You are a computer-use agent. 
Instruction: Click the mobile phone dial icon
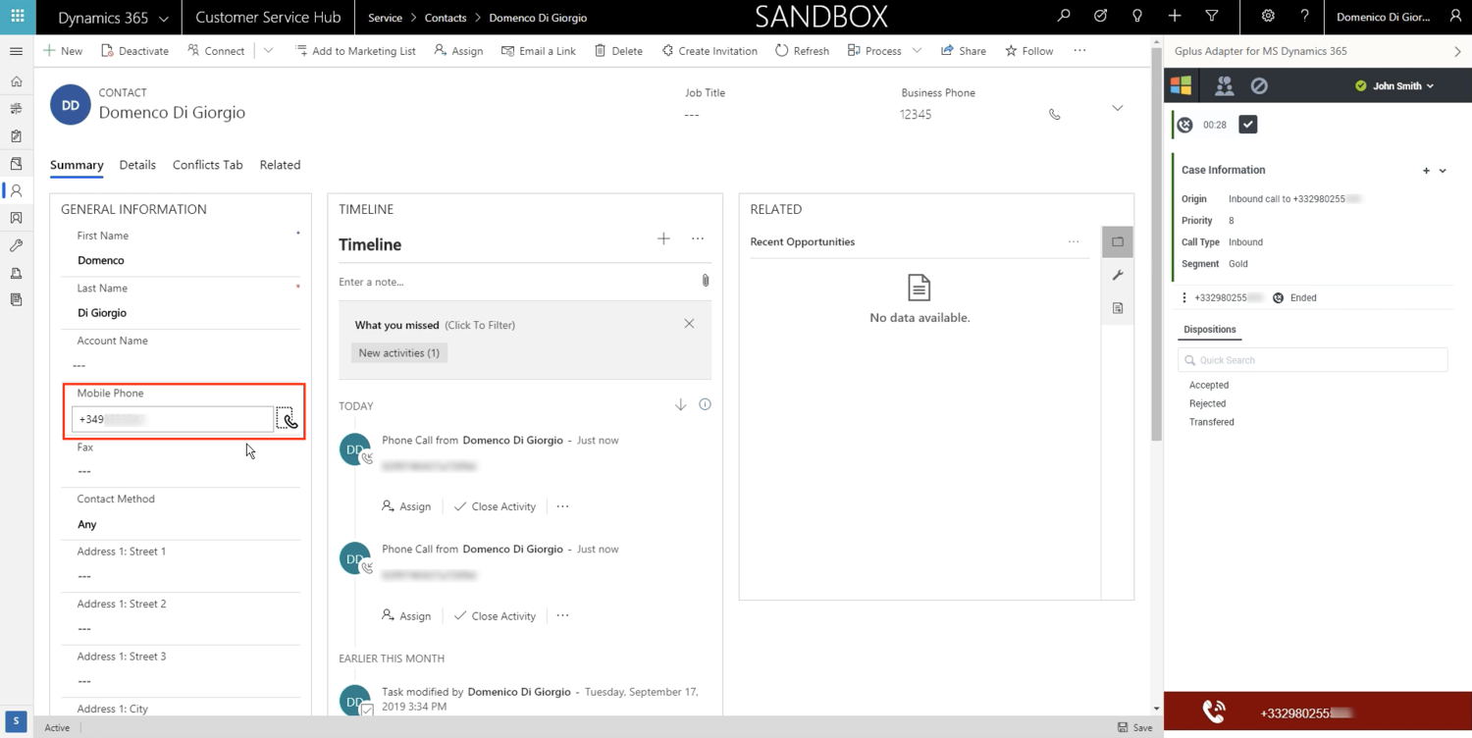(x=287, y=419)
